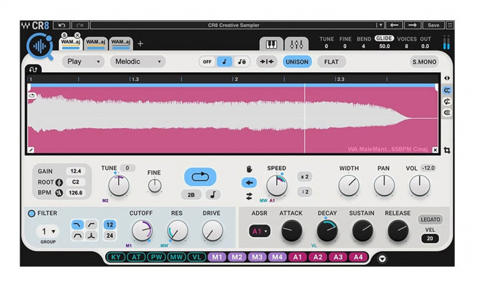Choose the band-pass filter shape
478x285 pixels.
pyautogui.click(x=78, y=236)
